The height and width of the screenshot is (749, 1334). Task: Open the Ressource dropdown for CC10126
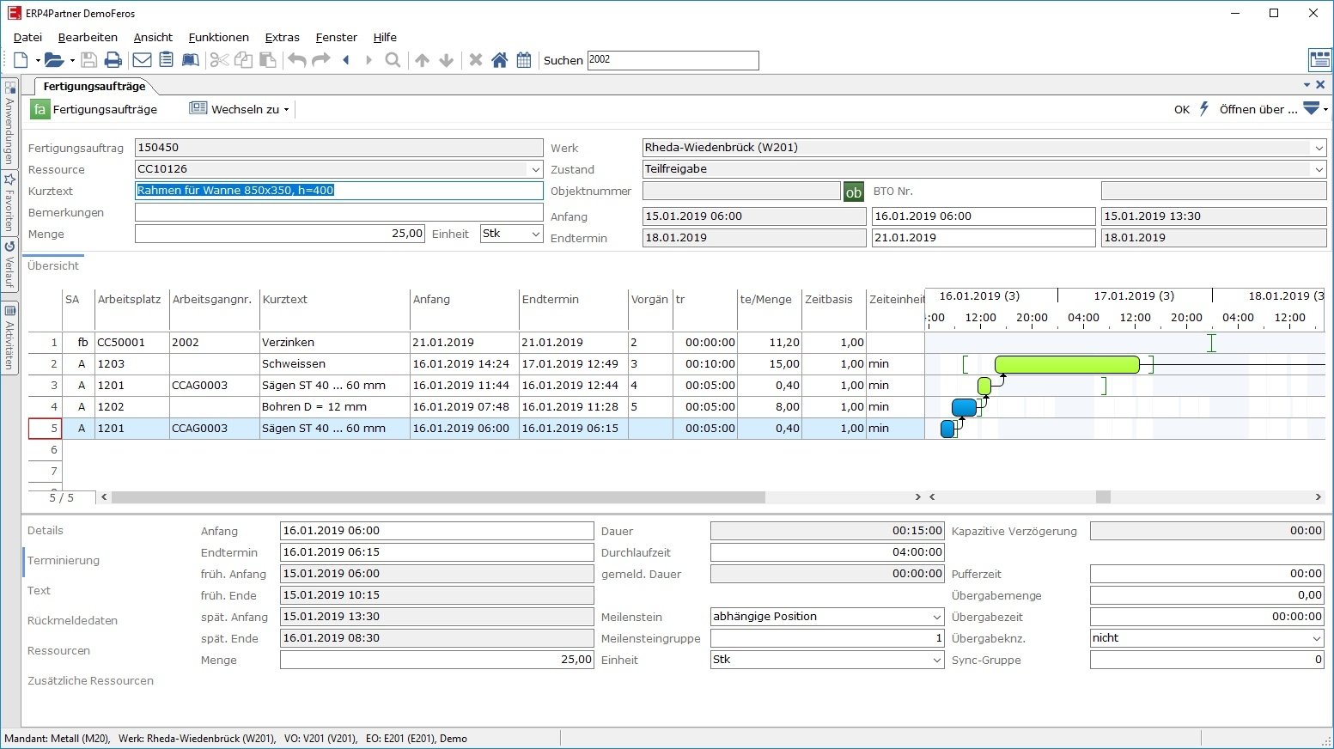(534, 169)
